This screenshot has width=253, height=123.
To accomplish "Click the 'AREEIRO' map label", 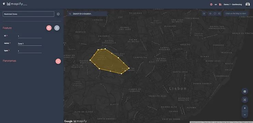I will [185, 45].
